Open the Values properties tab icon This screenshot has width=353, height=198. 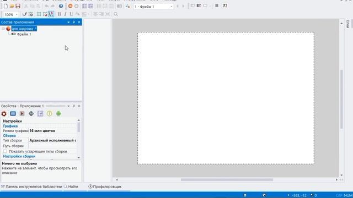31,114
